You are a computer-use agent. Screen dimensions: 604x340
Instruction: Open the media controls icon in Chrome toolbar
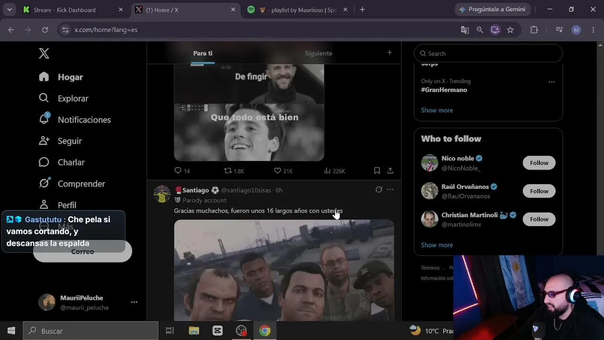(x=559, y=30)
